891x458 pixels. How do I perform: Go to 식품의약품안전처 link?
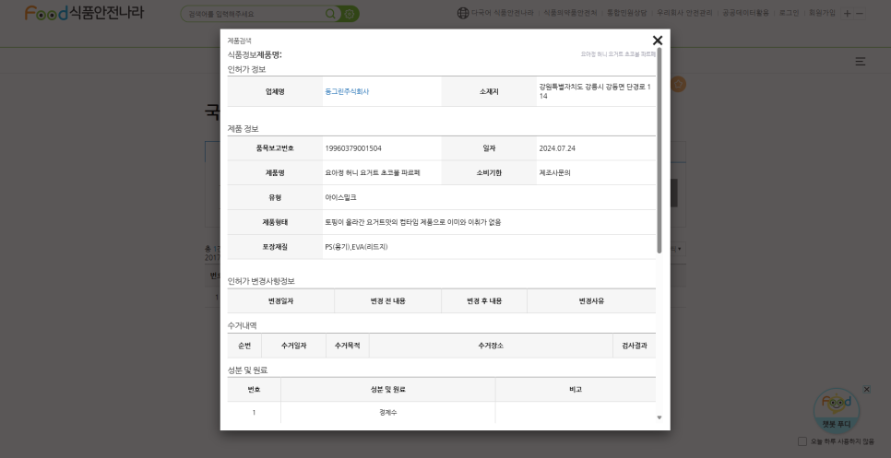[x=570, y=13]
